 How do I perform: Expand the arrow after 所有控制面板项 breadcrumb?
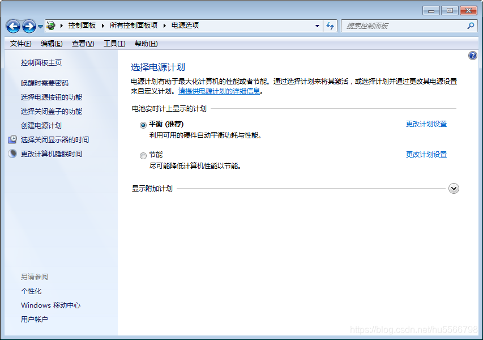[x=164, y=26]
